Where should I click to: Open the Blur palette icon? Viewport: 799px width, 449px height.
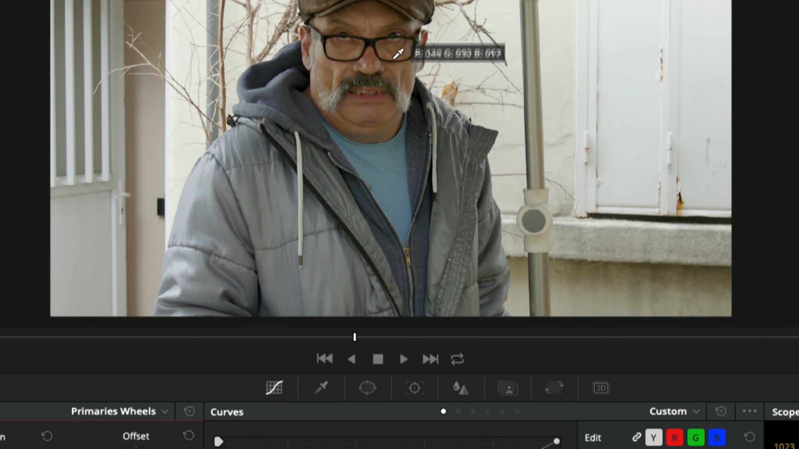click(461, 388)
